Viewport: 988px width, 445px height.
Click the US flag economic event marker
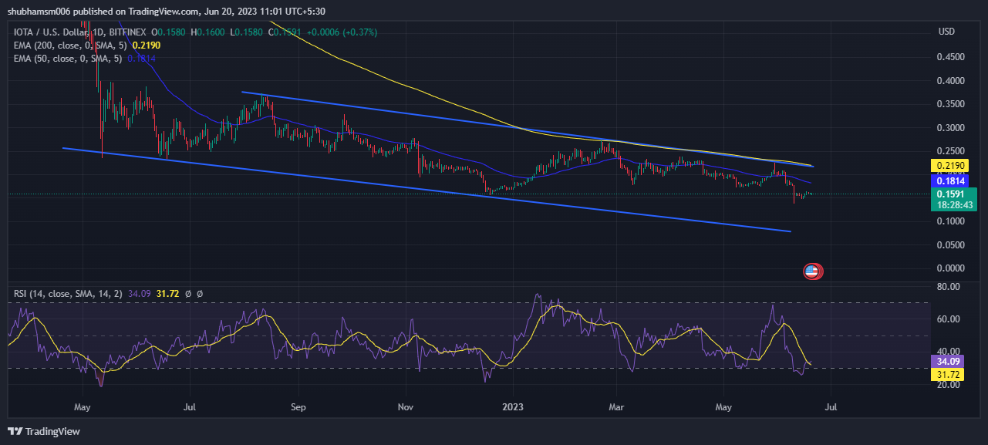[812, 271]
